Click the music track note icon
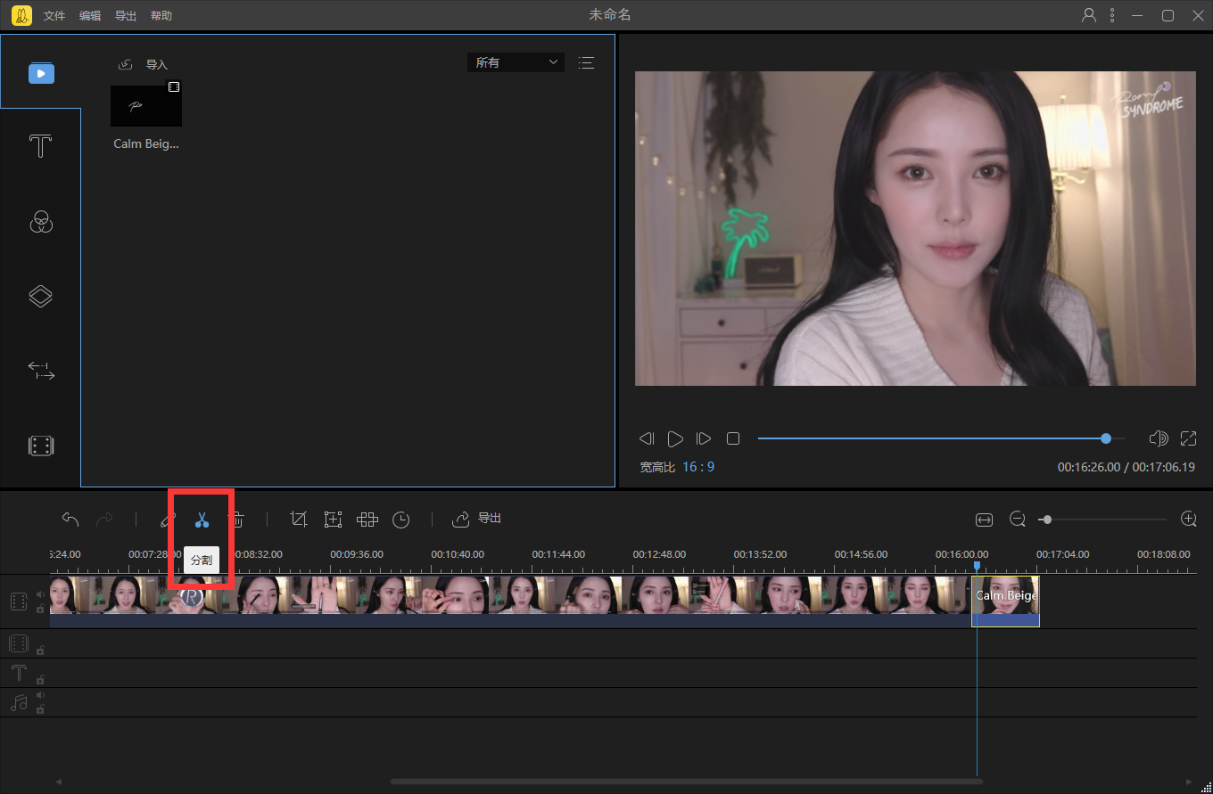Viewport: 1213px width, 794px height. point(19,702)
